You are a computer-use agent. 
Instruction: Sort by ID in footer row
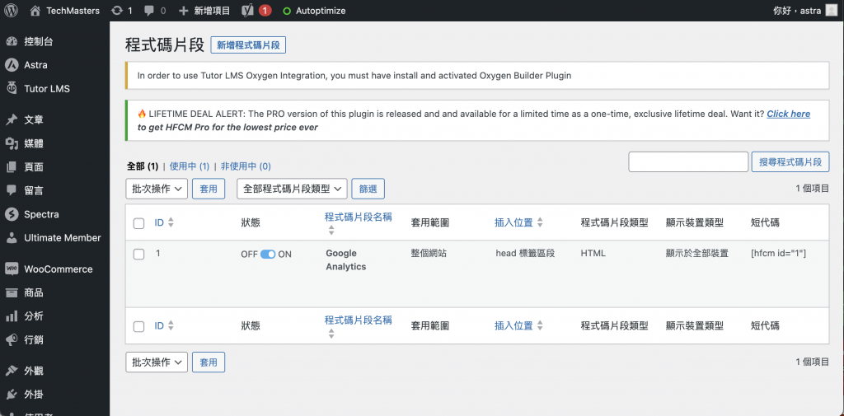pos(164,325)
